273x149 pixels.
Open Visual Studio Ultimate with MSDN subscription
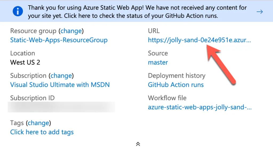60,85
